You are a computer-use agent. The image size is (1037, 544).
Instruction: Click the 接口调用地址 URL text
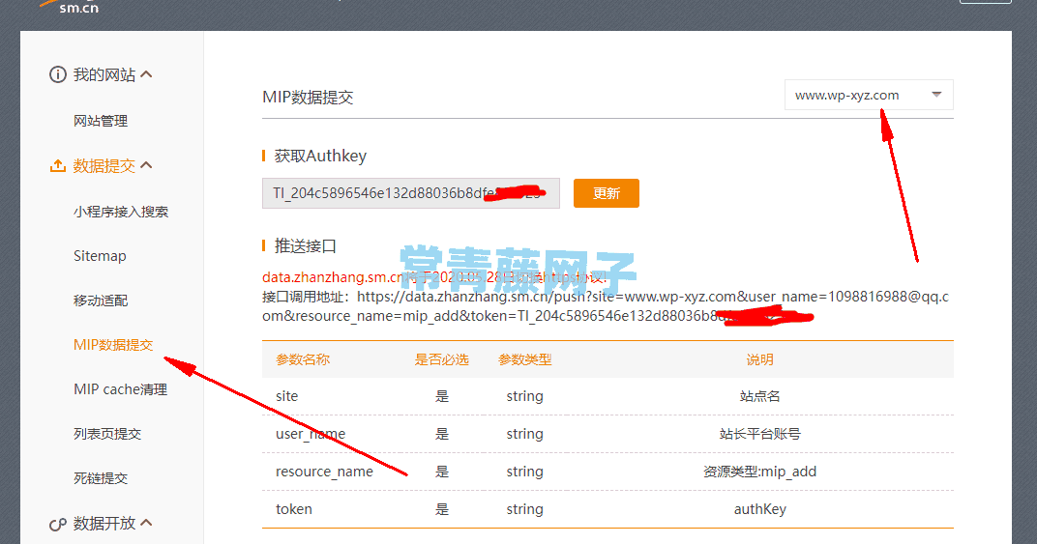(606, 306)
